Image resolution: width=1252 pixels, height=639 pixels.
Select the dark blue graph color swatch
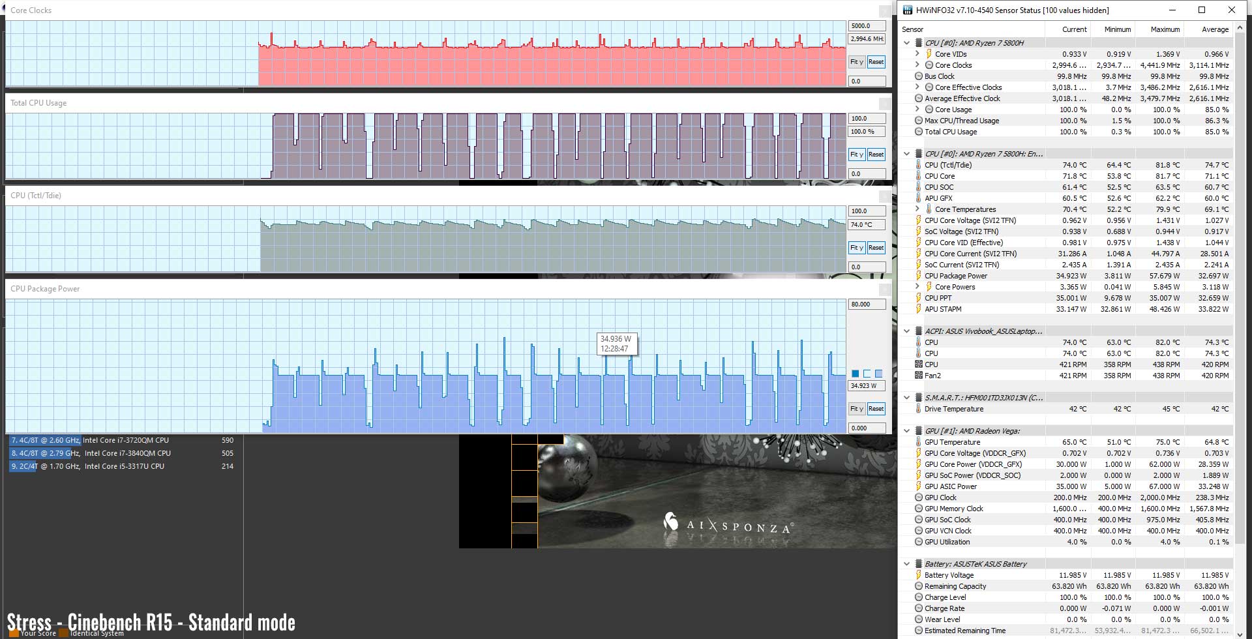[x=856, y=374]
